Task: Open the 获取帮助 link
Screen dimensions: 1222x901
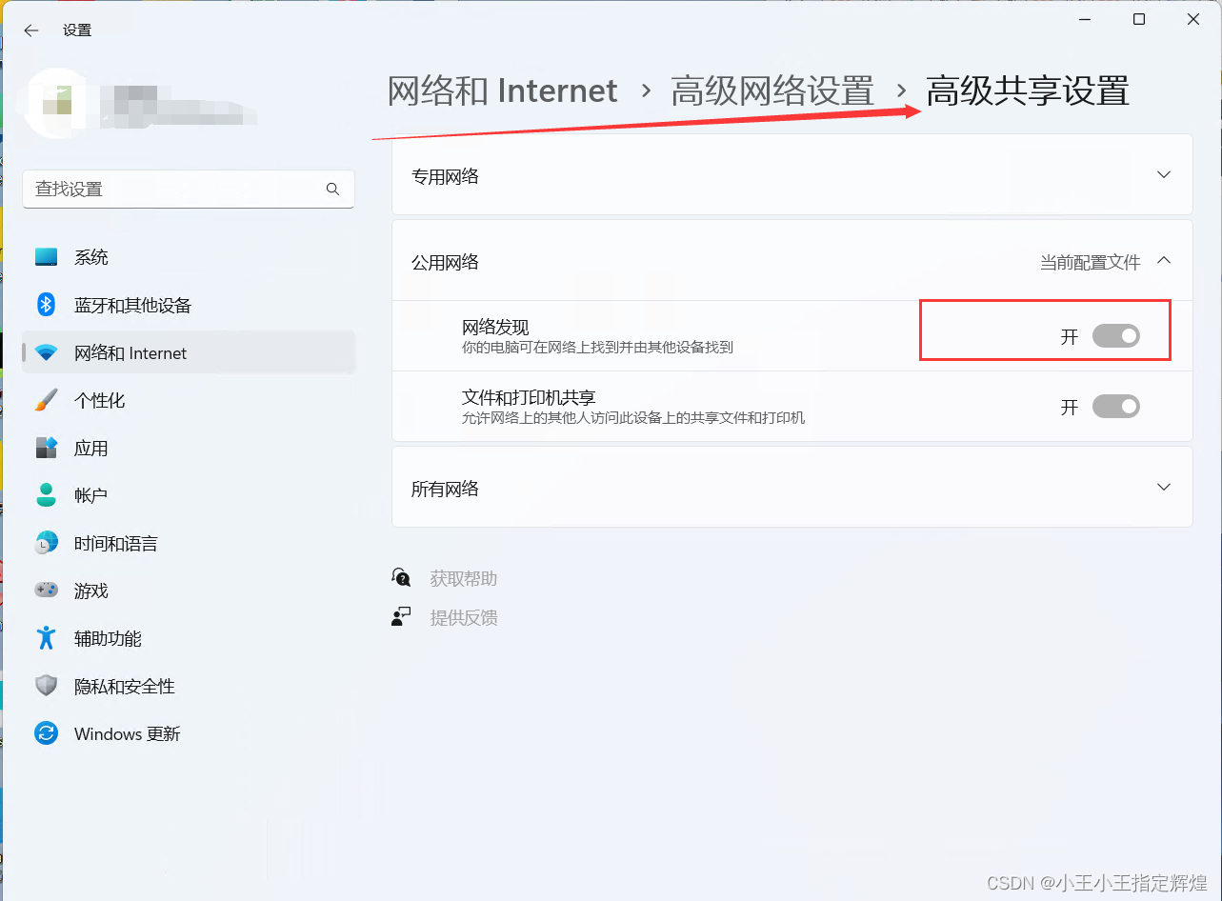Action: [x=464, y=576]
